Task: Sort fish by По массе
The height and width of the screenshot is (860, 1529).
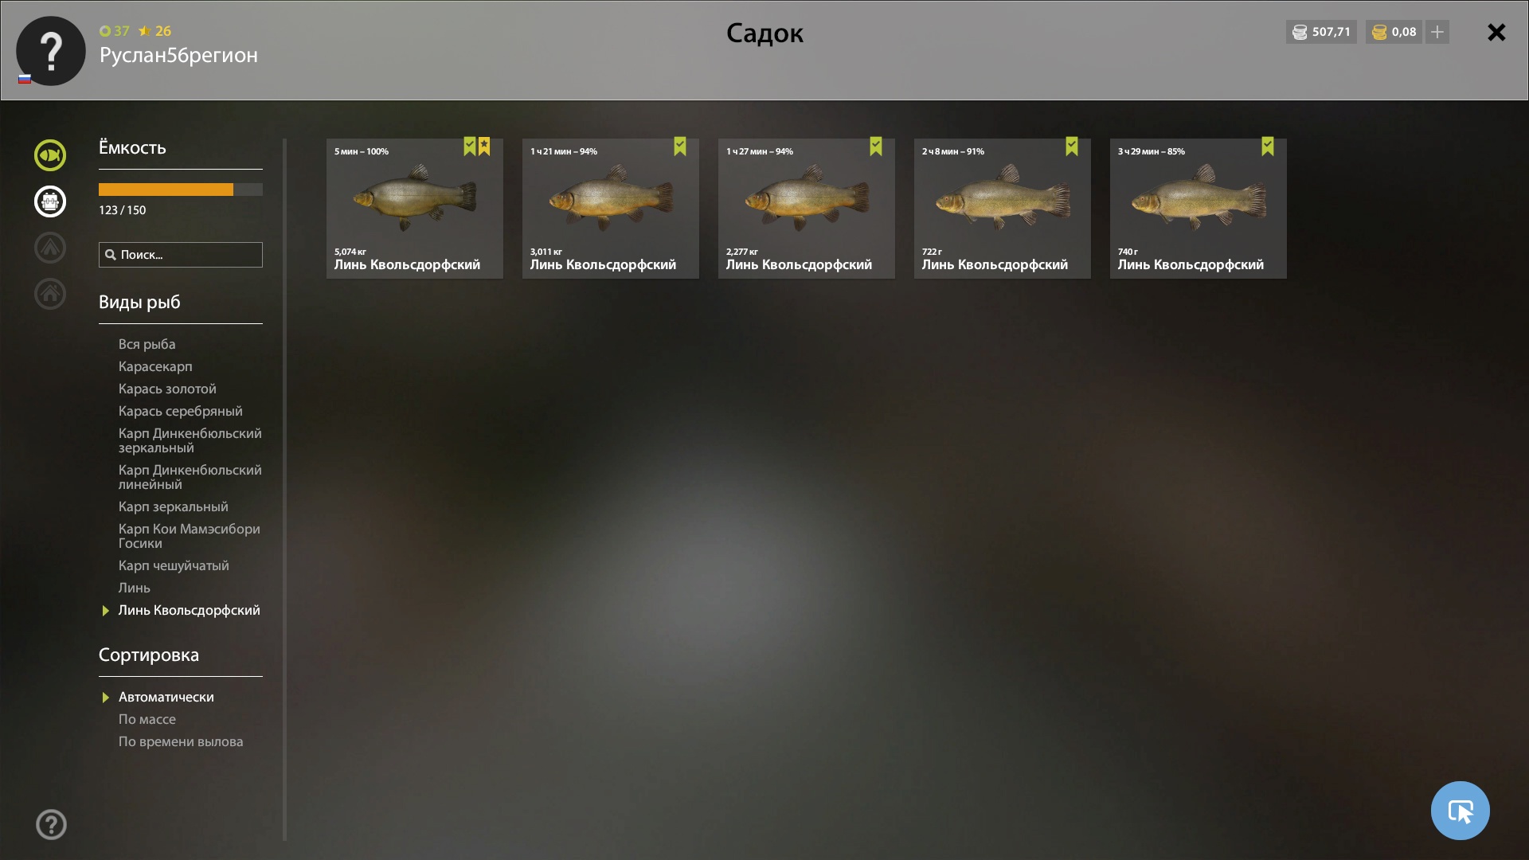Action: (147, 719)
